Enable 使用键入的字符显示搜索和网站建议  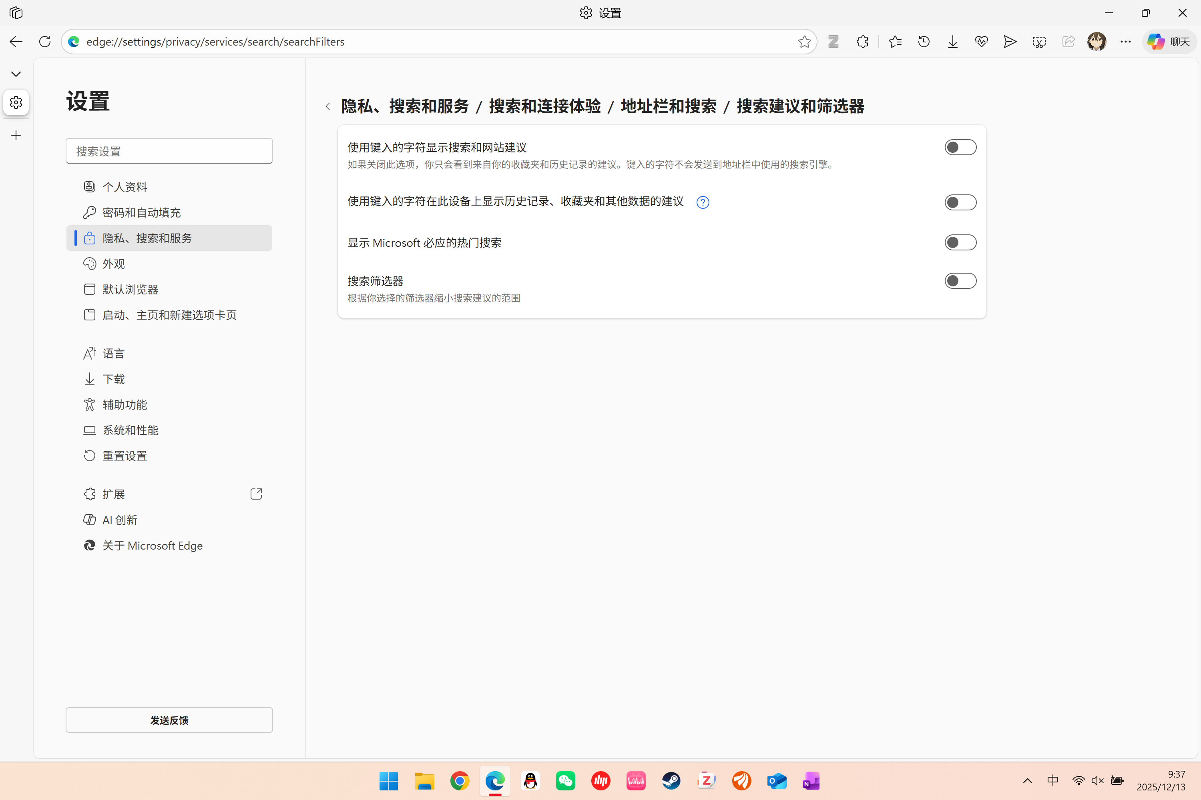[x=960, y=148]
